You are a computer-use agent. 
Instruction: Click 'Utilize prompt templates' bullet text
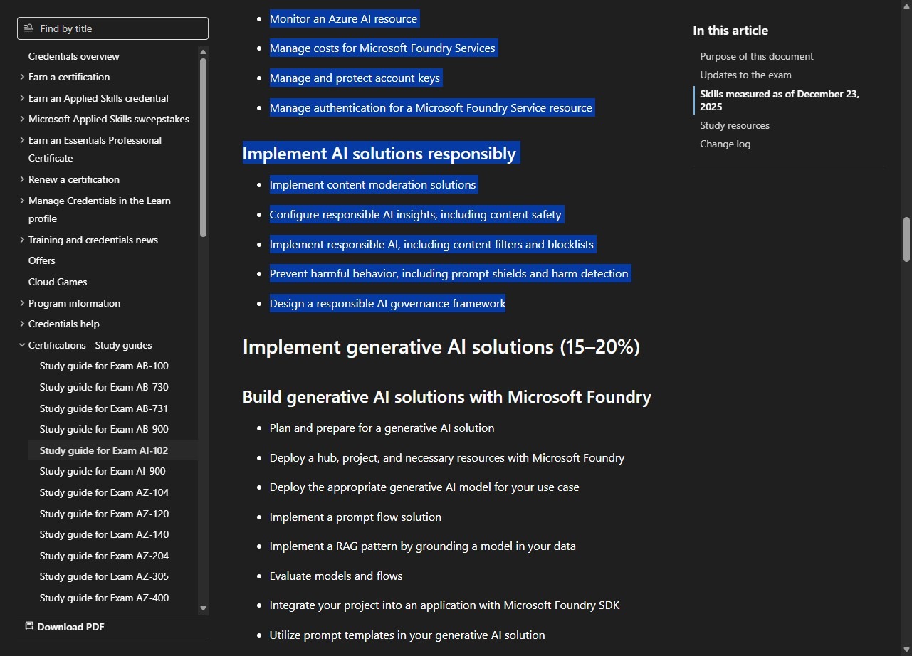coord(407,635)
